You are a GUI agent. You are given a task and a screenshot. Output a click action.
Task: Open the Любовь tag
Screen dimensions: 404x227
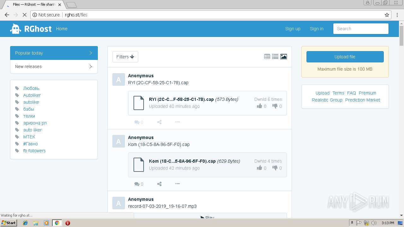[31, 88]
